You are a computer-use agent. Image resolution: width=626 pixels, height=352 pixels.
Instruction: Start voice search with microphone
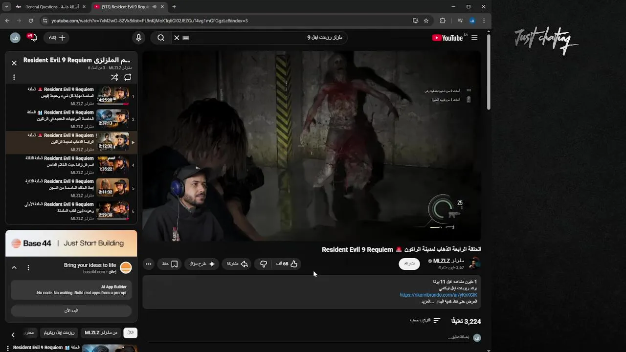click(x=138, y=38)
